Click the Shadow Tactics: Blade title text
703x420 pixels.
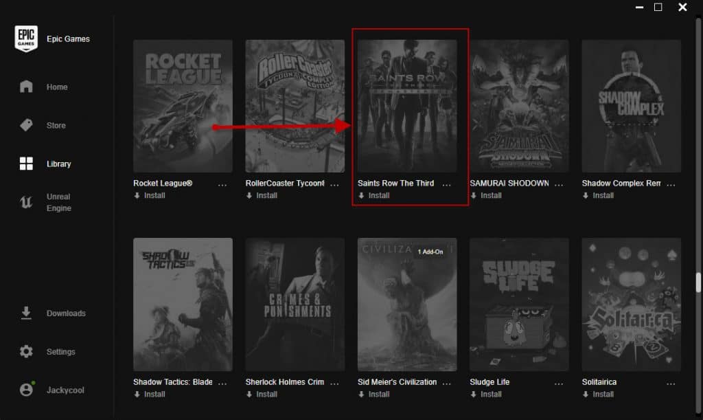click(172, 382)
